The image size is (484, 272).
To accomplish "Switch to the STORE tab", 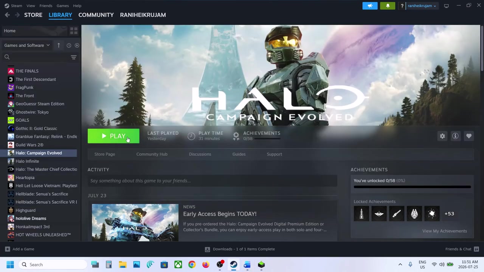I will [33, 15].
